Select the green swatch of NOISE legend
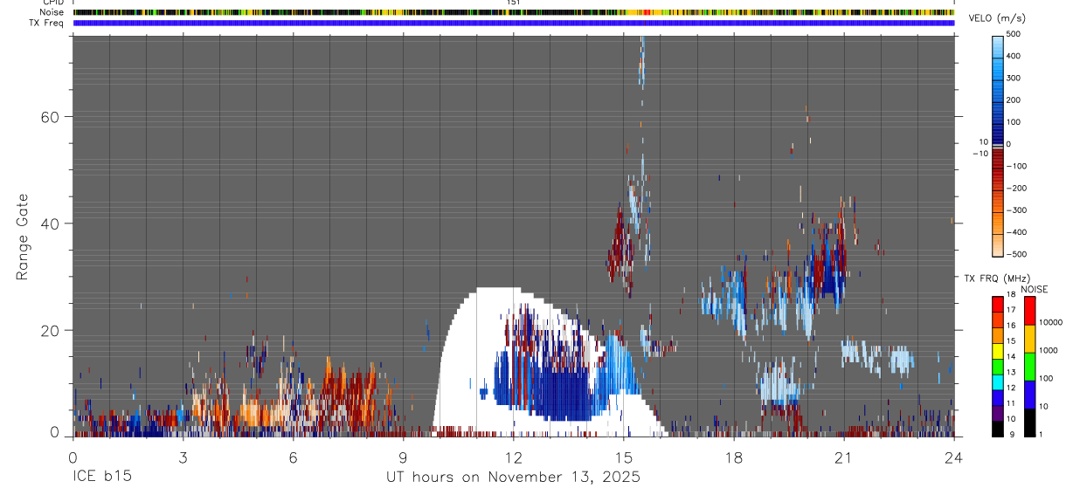Viewport: 1073px width, 495px height. coord(1029,367)
